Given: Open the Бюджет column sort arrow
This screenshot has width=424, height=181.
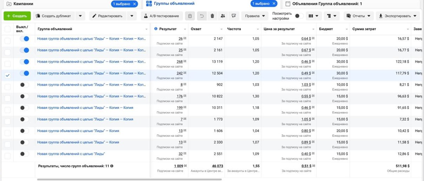Looking at the screenshot, I should pos(347,29).
